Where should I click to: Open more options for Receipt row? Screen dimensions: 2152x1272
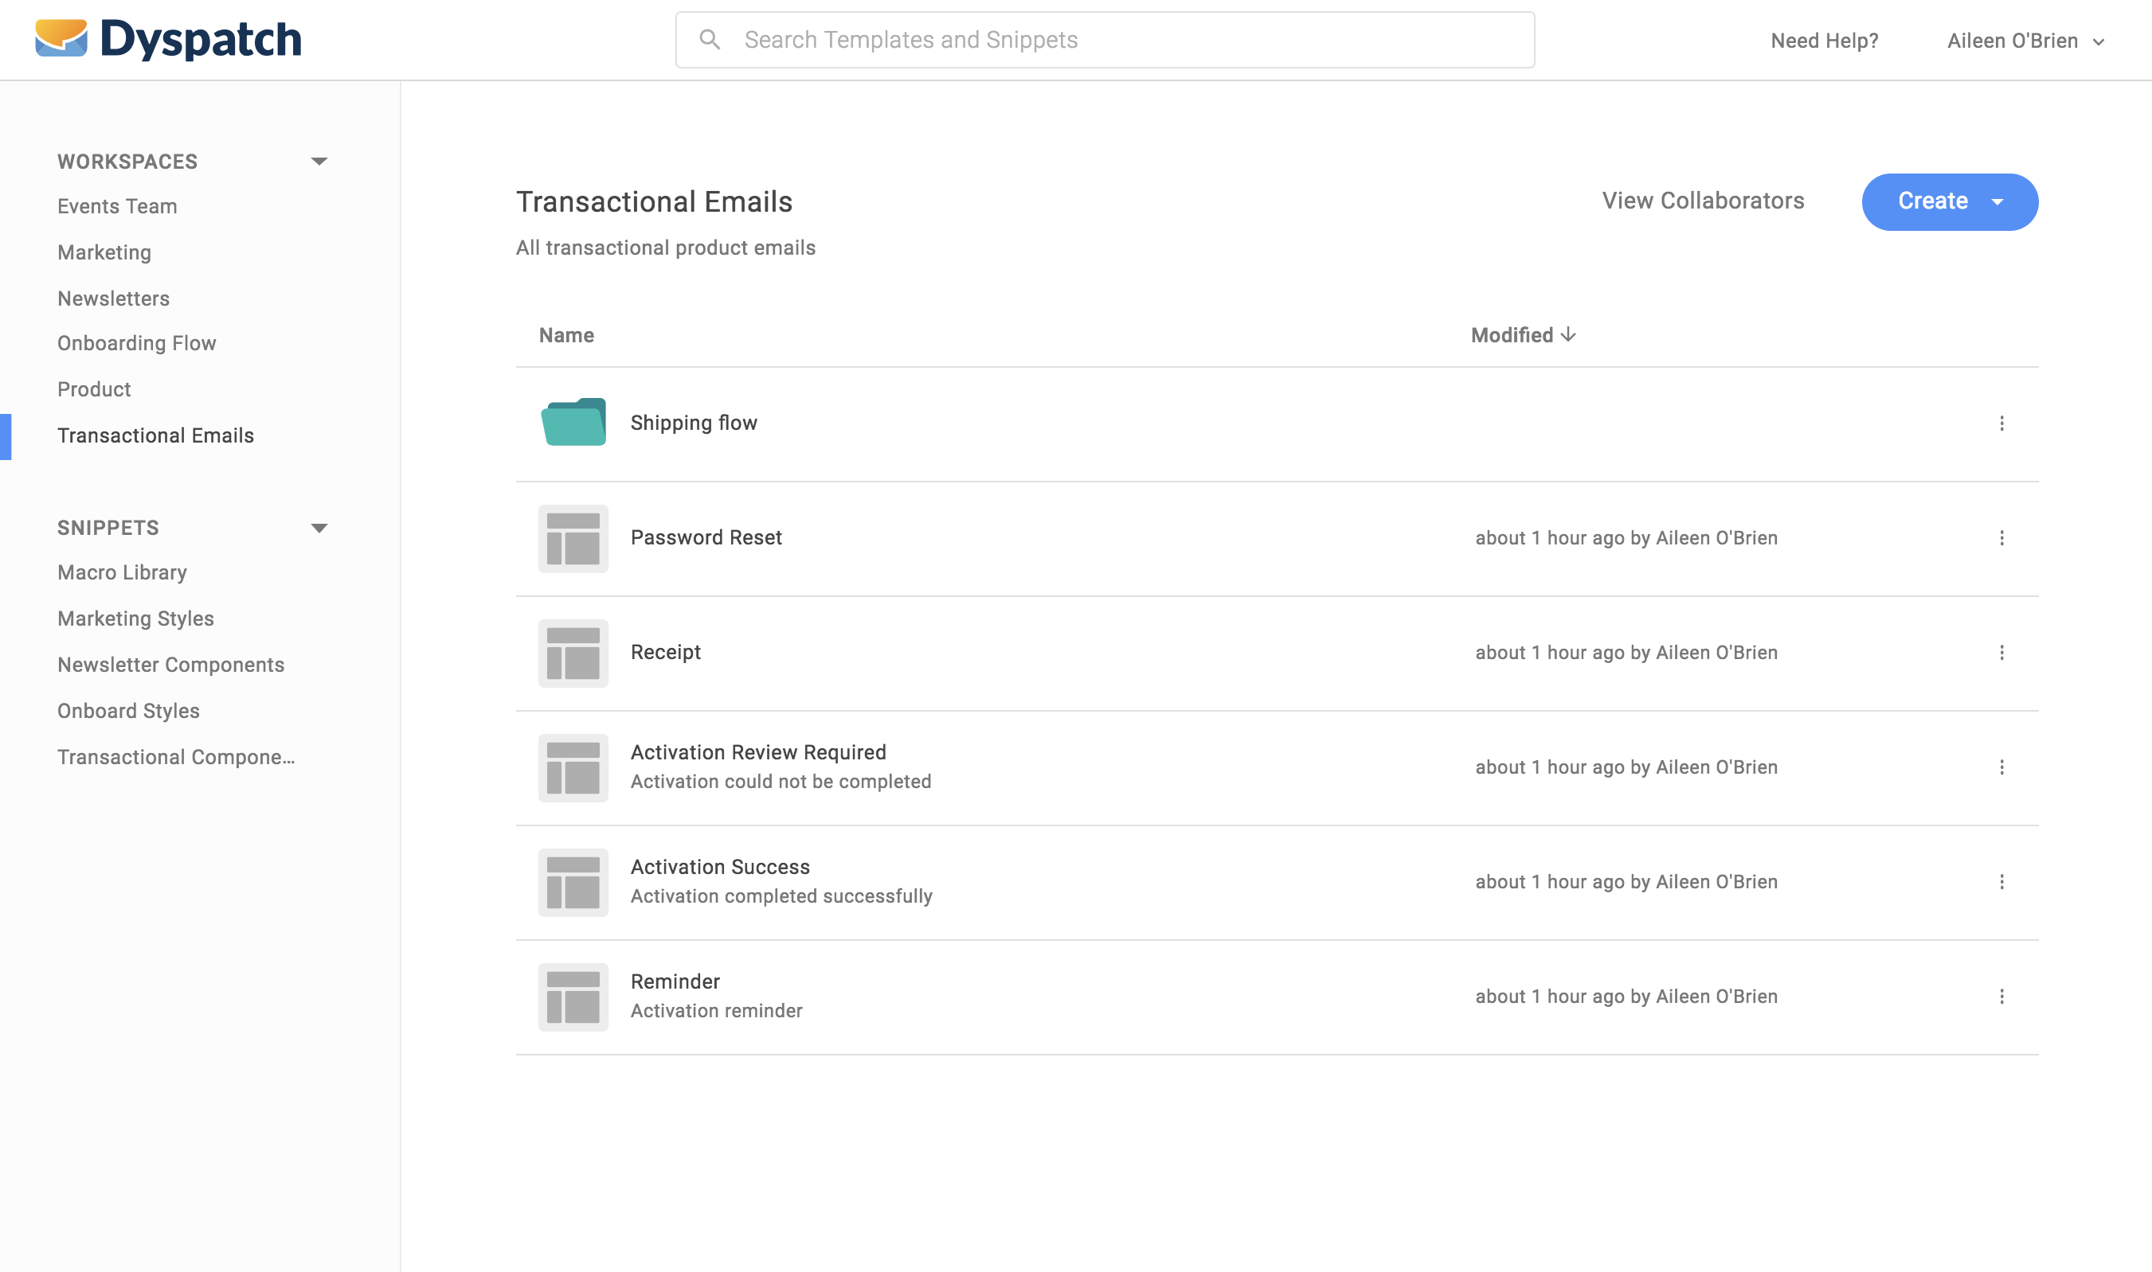tap(2001, 654)
